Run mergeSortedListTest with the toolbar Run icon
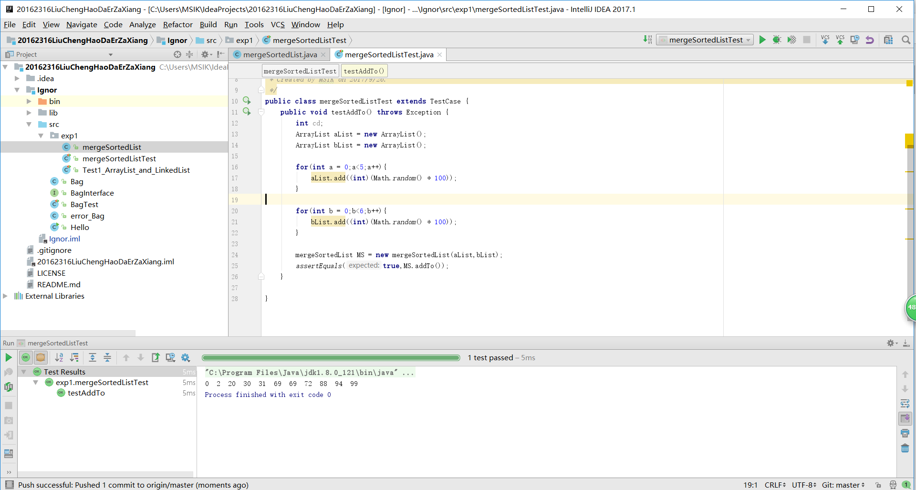Screen dimensions: 916x490 point(762,40)
